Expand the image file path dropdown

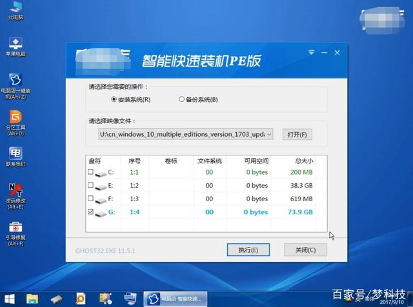coord(270,134)
